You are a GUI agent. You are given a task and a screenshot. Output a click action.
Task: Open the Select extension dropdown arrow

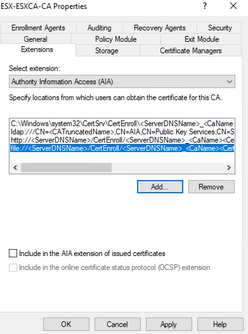(x=230, y=82)
